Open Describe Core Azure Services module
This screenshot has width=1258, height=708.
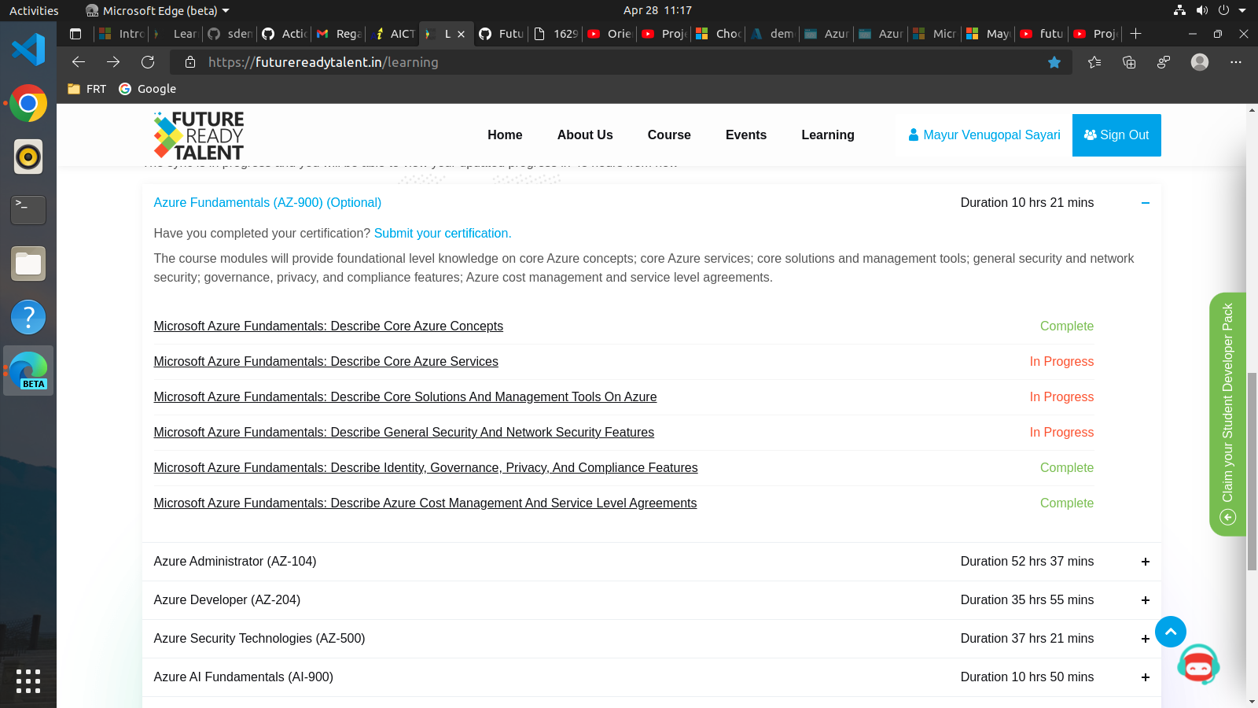[x=326, y=362]
